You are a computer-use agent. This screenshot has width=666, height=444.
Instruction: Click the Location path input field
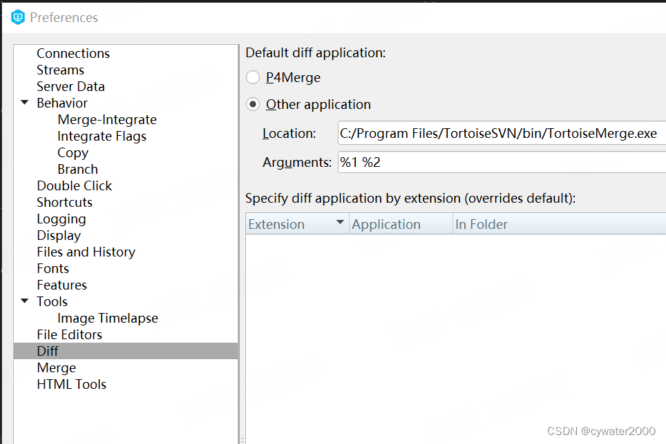click(484, 134)
